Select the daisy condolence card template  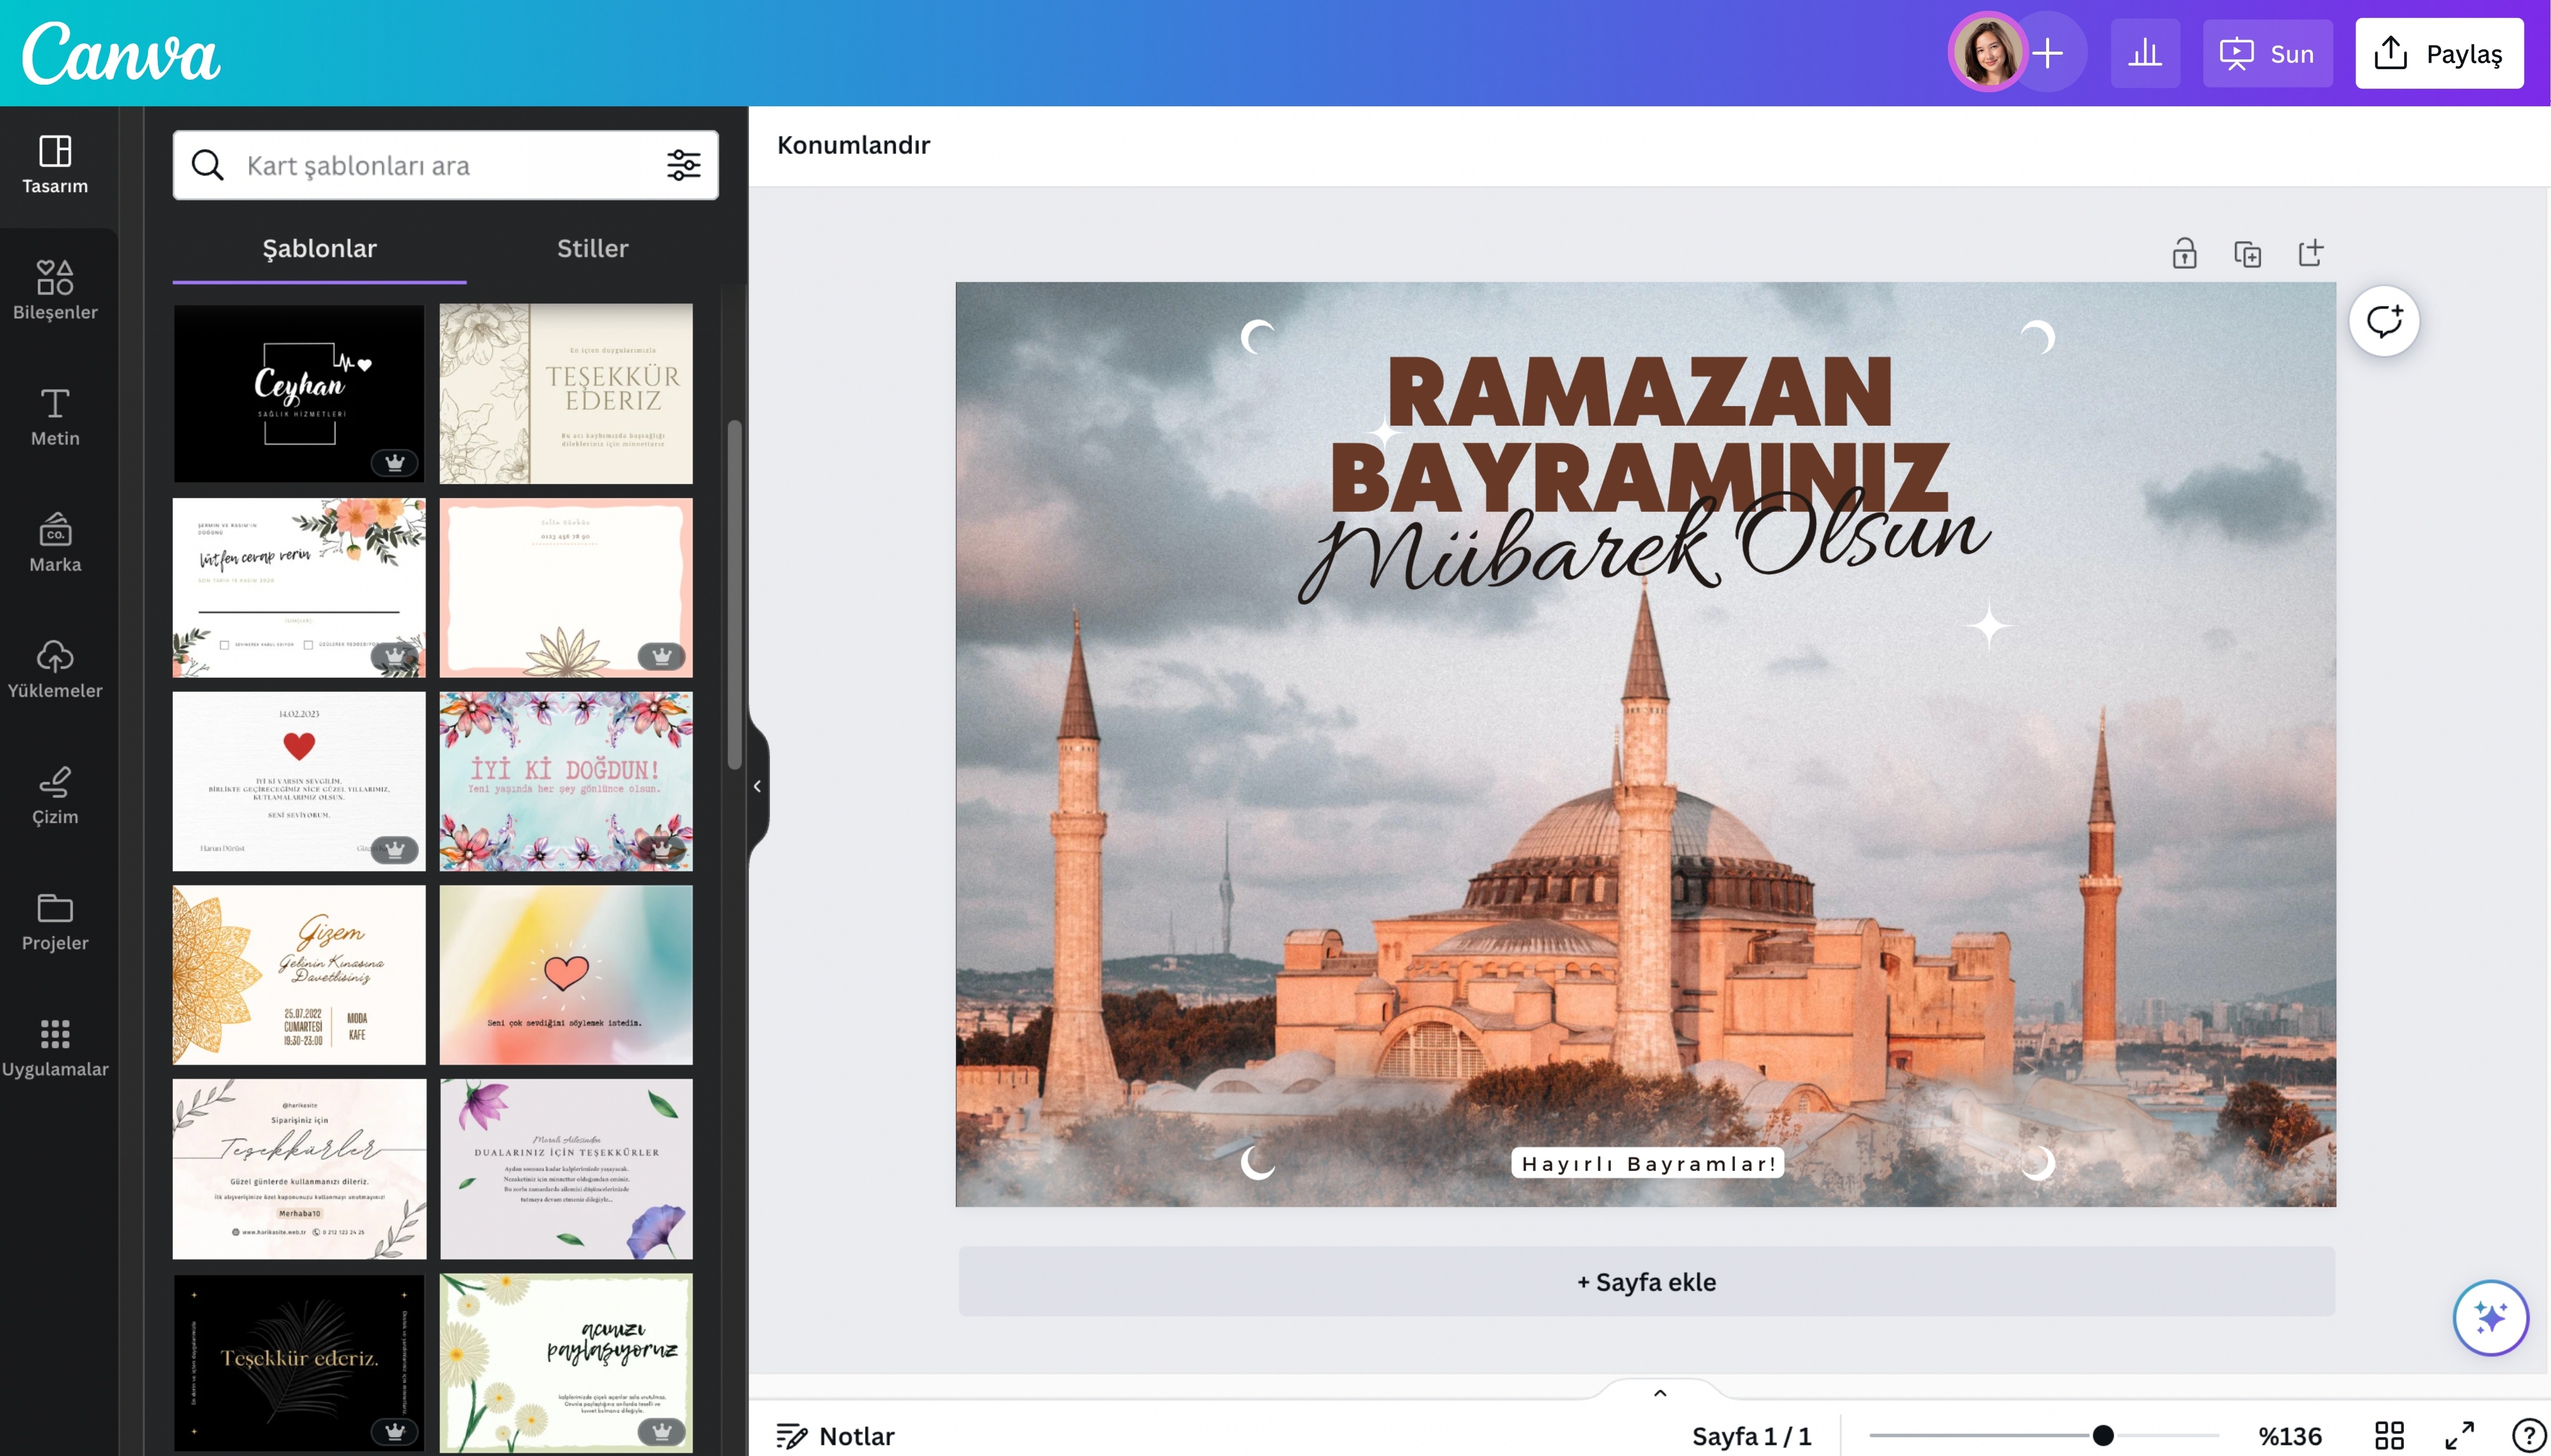click(x=566, y=1363)
